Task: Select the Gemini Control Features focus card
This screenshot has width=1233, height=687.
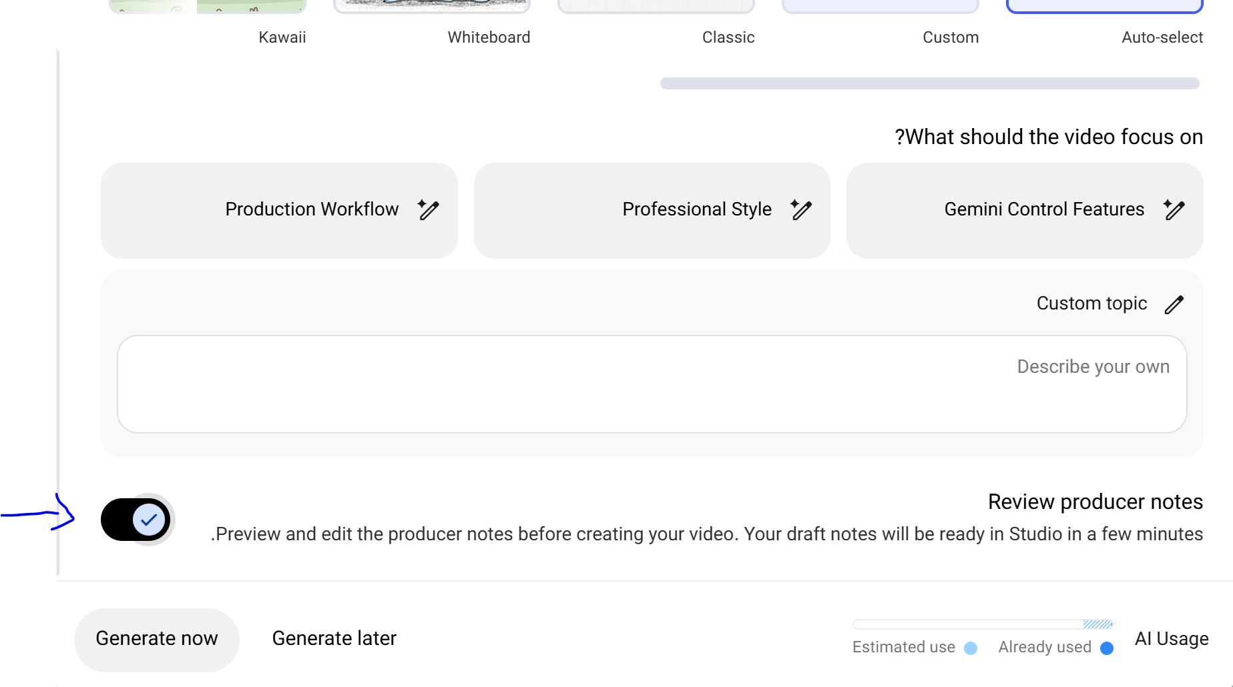Action: [x=1025, y=211]
